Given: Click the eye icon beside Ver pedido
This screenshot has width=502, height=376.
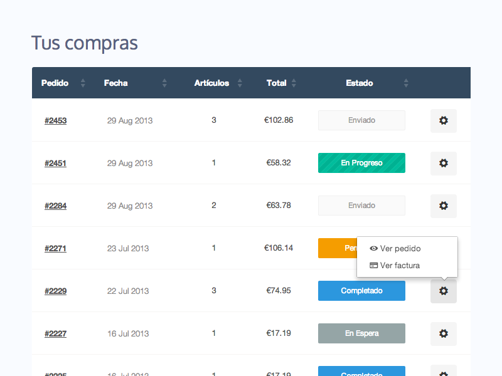Looking at the screenshot, I should click(x=374, y=249).
